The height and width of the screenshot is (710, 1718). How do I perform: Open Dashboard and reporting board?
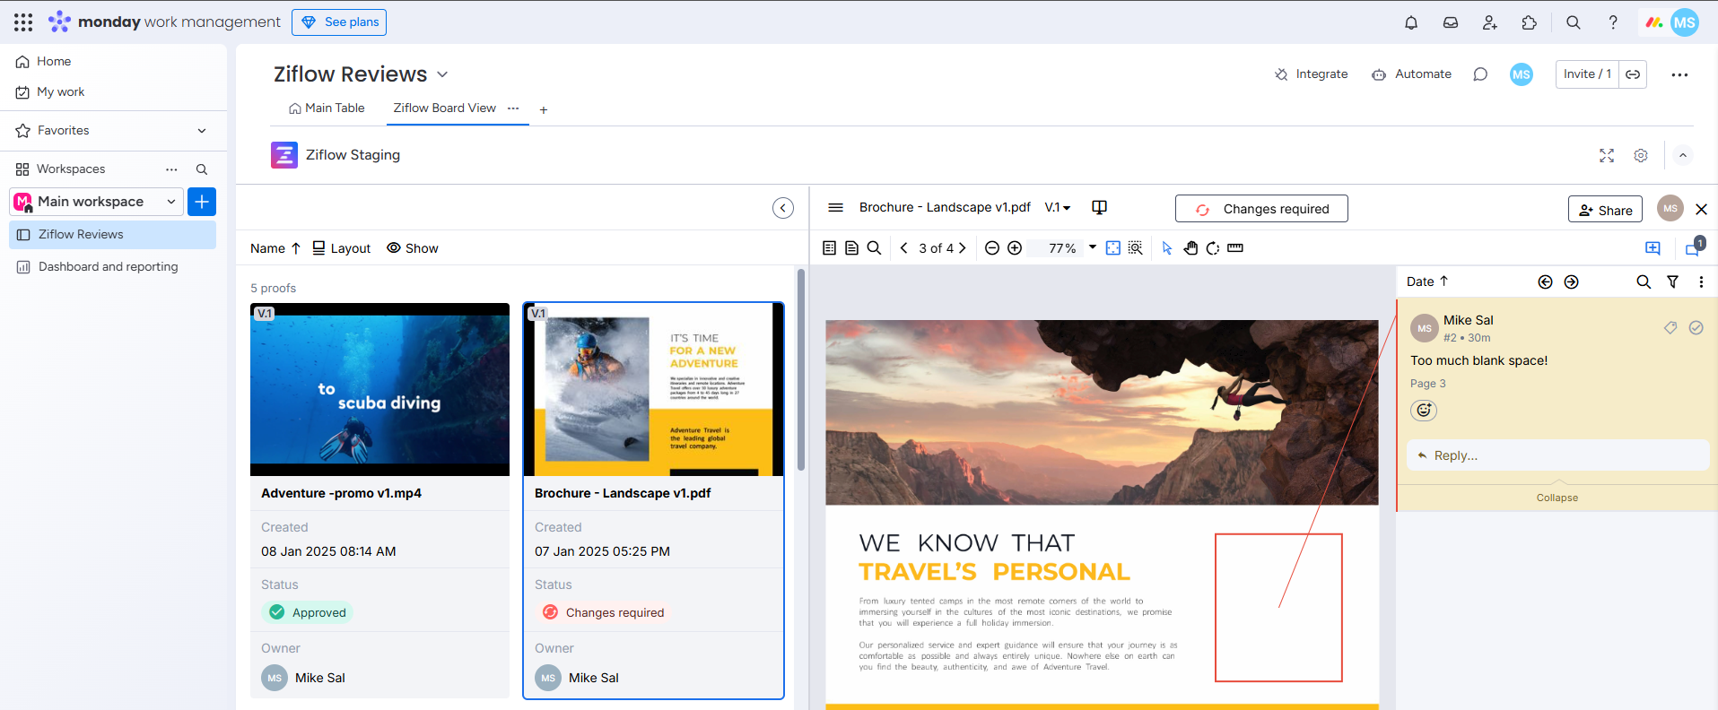pos(108,267)
